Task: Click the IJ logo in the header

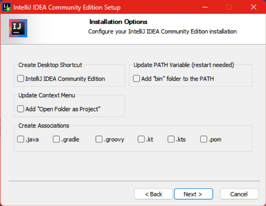Action: (18, 28)
